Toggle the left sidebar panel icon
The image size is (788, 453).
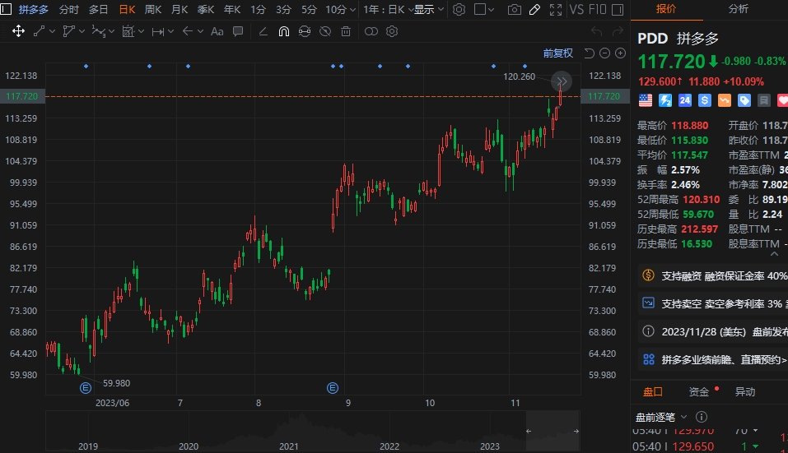pyautogui.click(x=7, y=10)
